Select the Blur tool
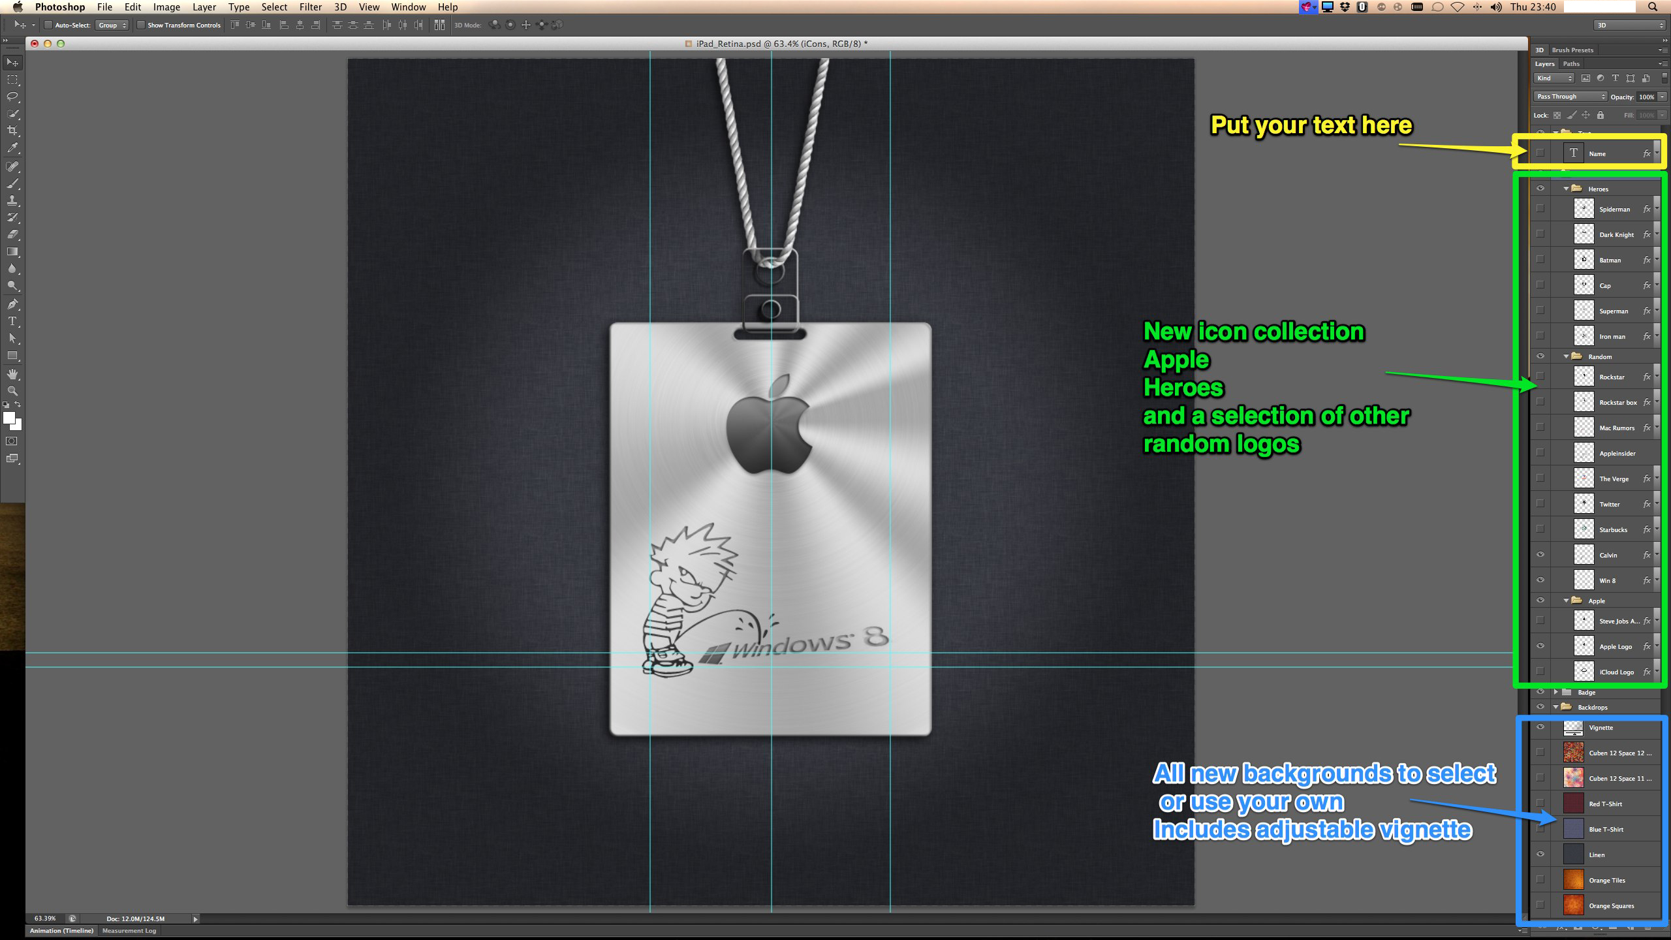 point(12,268)
